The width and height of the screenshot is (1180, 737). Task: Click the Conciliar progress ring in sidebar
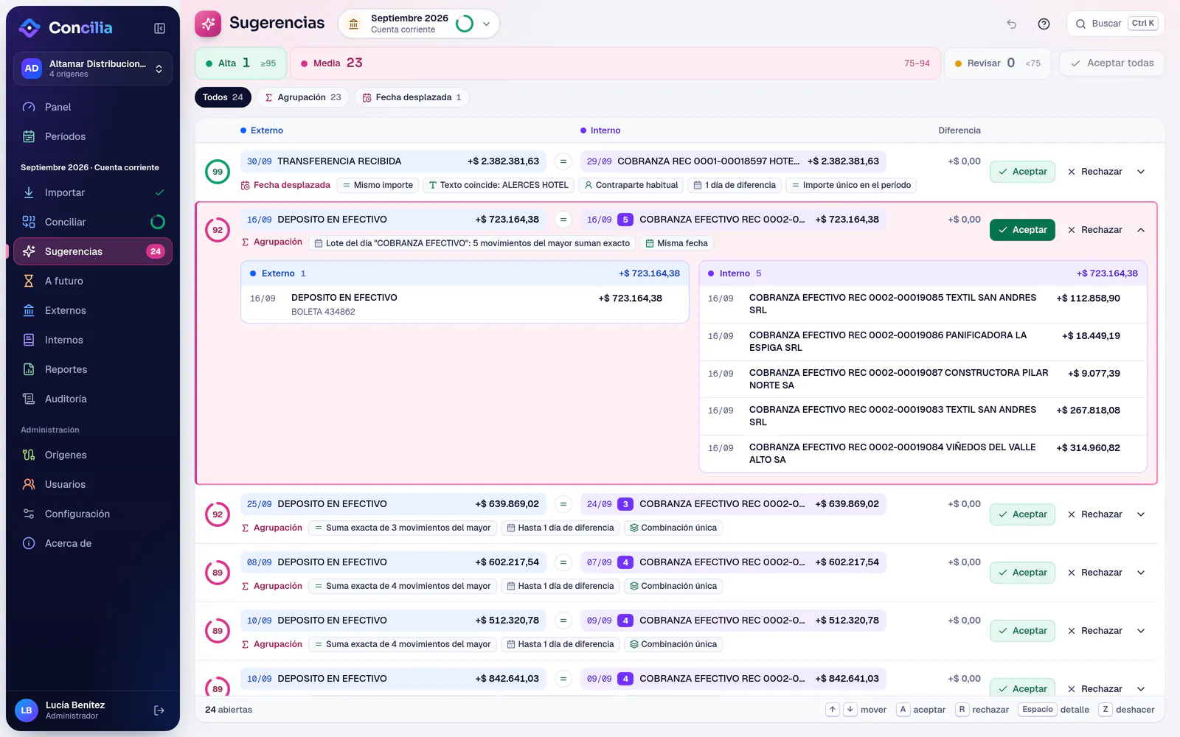[158, 222]
